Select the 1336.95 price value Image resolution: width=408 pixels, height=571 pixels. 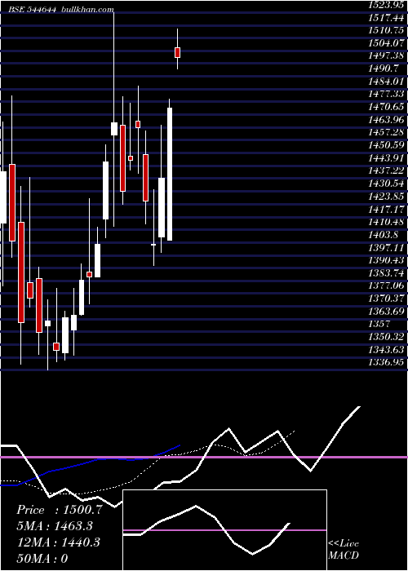pos(386,363)
